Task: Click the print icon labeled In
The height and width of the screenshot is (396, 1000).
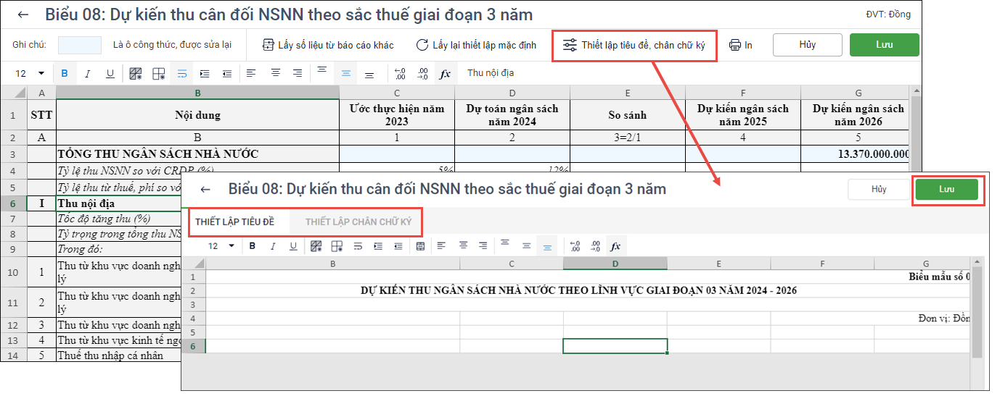Action: pyautogui.click(x=734, y=45)
